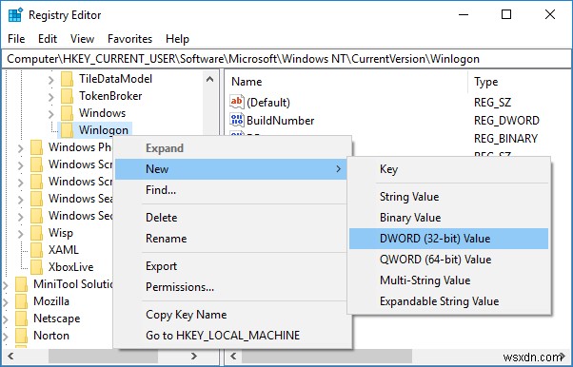This screenshot has width=573, height=367.
Task: Choose Find... in the context menu
Action: point(230,190)
